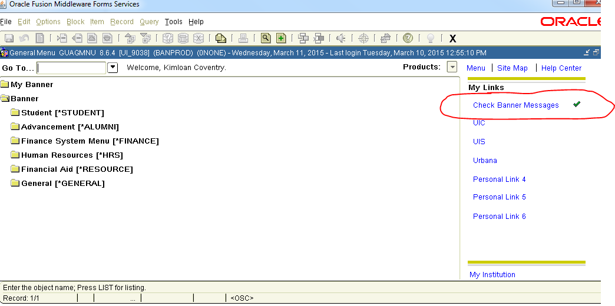
Task: Click Personal Link 4
Action: click(x=500, y=179)
